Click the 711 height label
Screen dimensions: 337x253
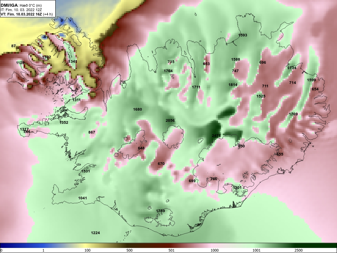265,86
